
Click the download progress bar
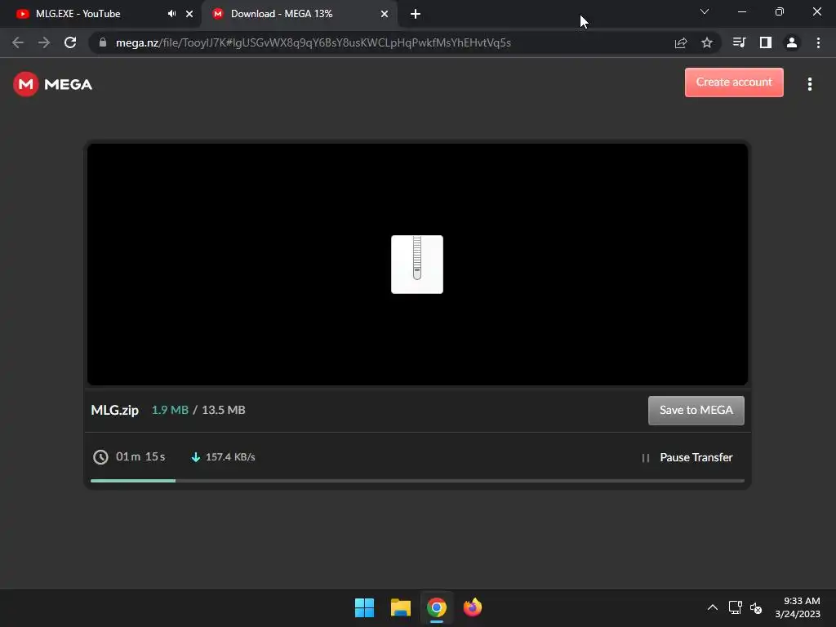click(417, 481)
